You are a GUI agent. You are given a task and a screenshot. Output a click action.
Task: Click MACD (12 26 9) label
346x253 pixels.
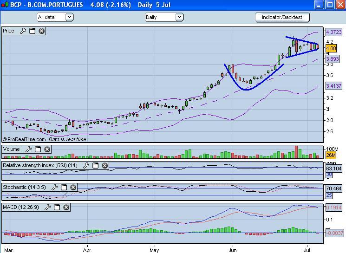tap(21, 208)
